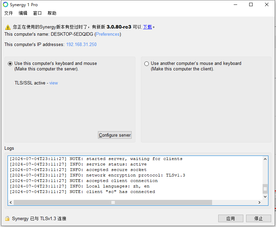Click the yellow update warning icon
This screenshot has height=227, width=276.
point(8,27)
